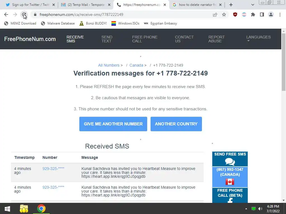Expand the tab search chevron
This screenshot has width=286, height=214.
tap(252, 5)
